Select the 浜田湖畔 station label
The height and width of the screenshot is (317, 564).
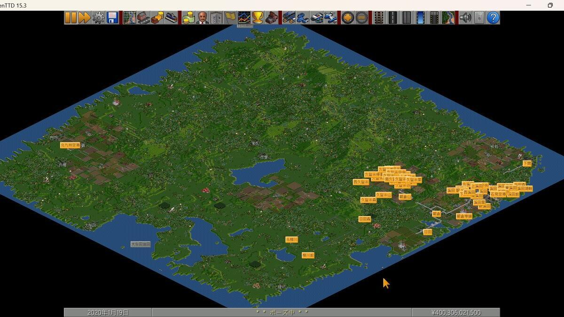525,189
